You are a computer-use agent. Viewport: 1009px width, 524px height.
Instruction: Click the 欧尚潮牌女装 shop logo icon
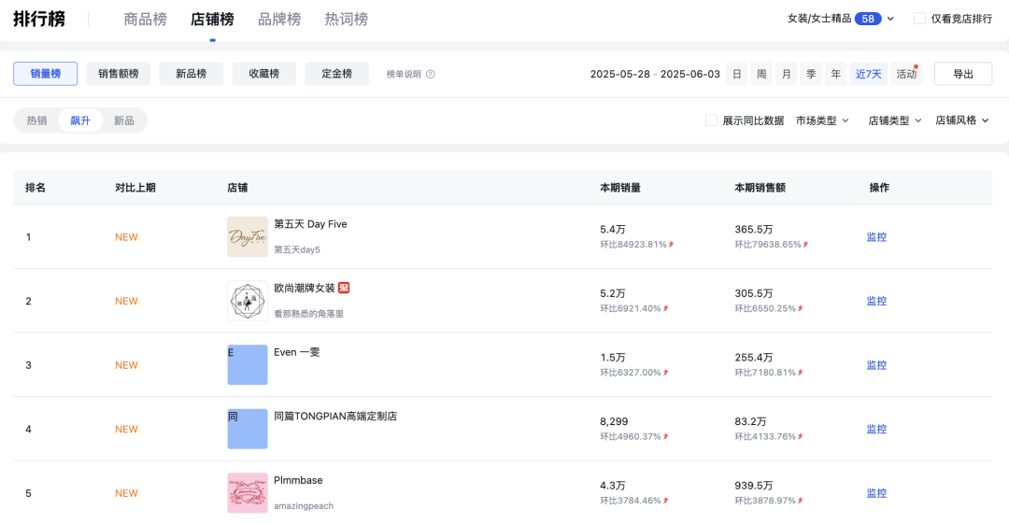[x=247, y=301]
